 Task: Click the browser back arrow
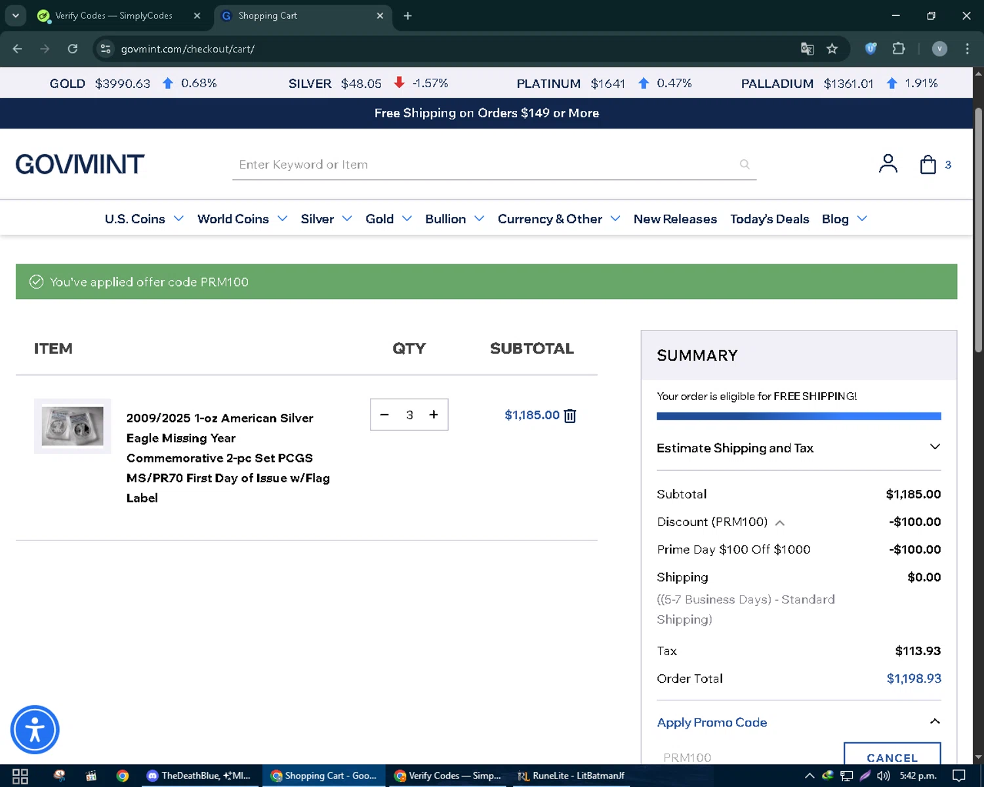[x=18, y=49]
